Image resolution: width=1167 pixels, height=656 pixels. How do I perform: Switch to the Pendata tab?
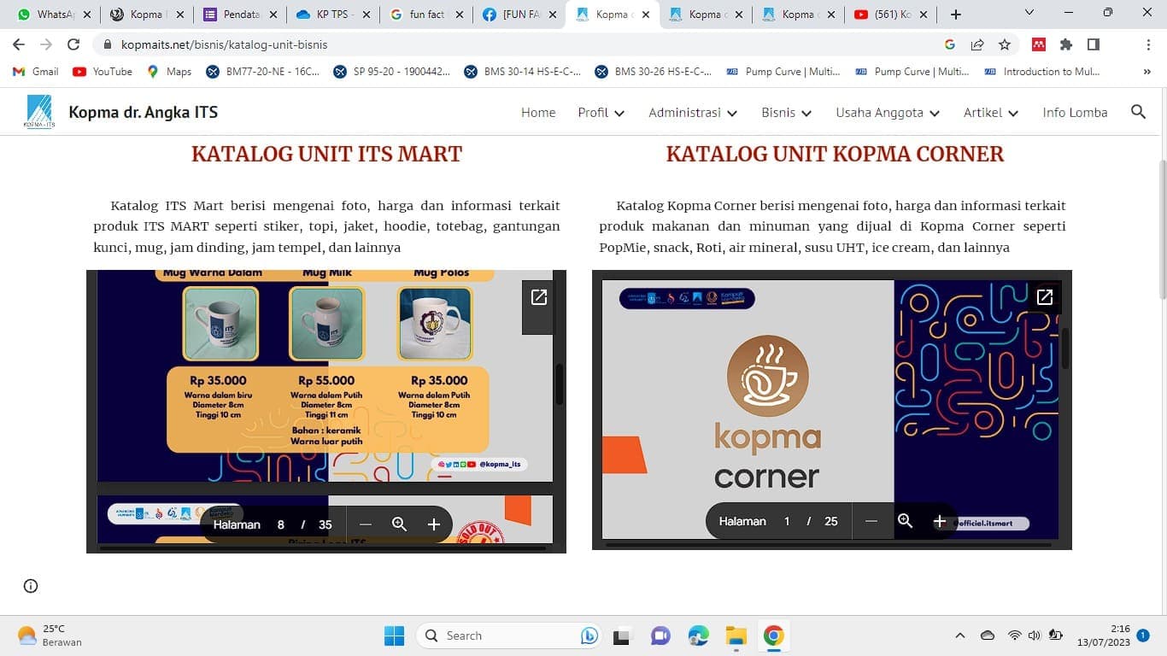click(240, 15)
